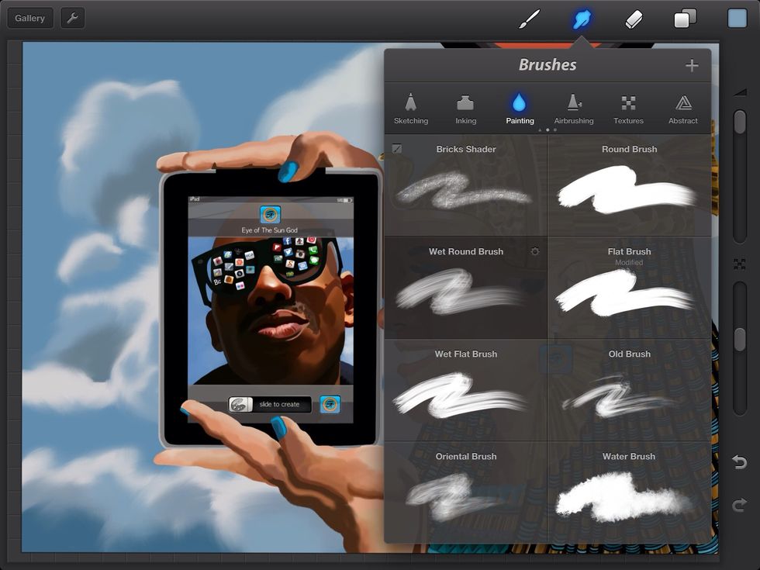Switch to the Sketching brush set

tap(411, 109)
